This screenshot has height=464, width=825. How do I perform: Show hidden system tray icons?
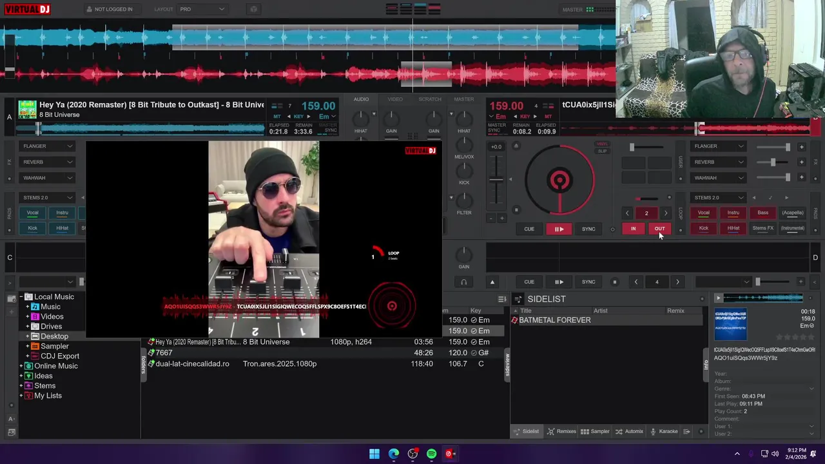click(x=737, y=454)
